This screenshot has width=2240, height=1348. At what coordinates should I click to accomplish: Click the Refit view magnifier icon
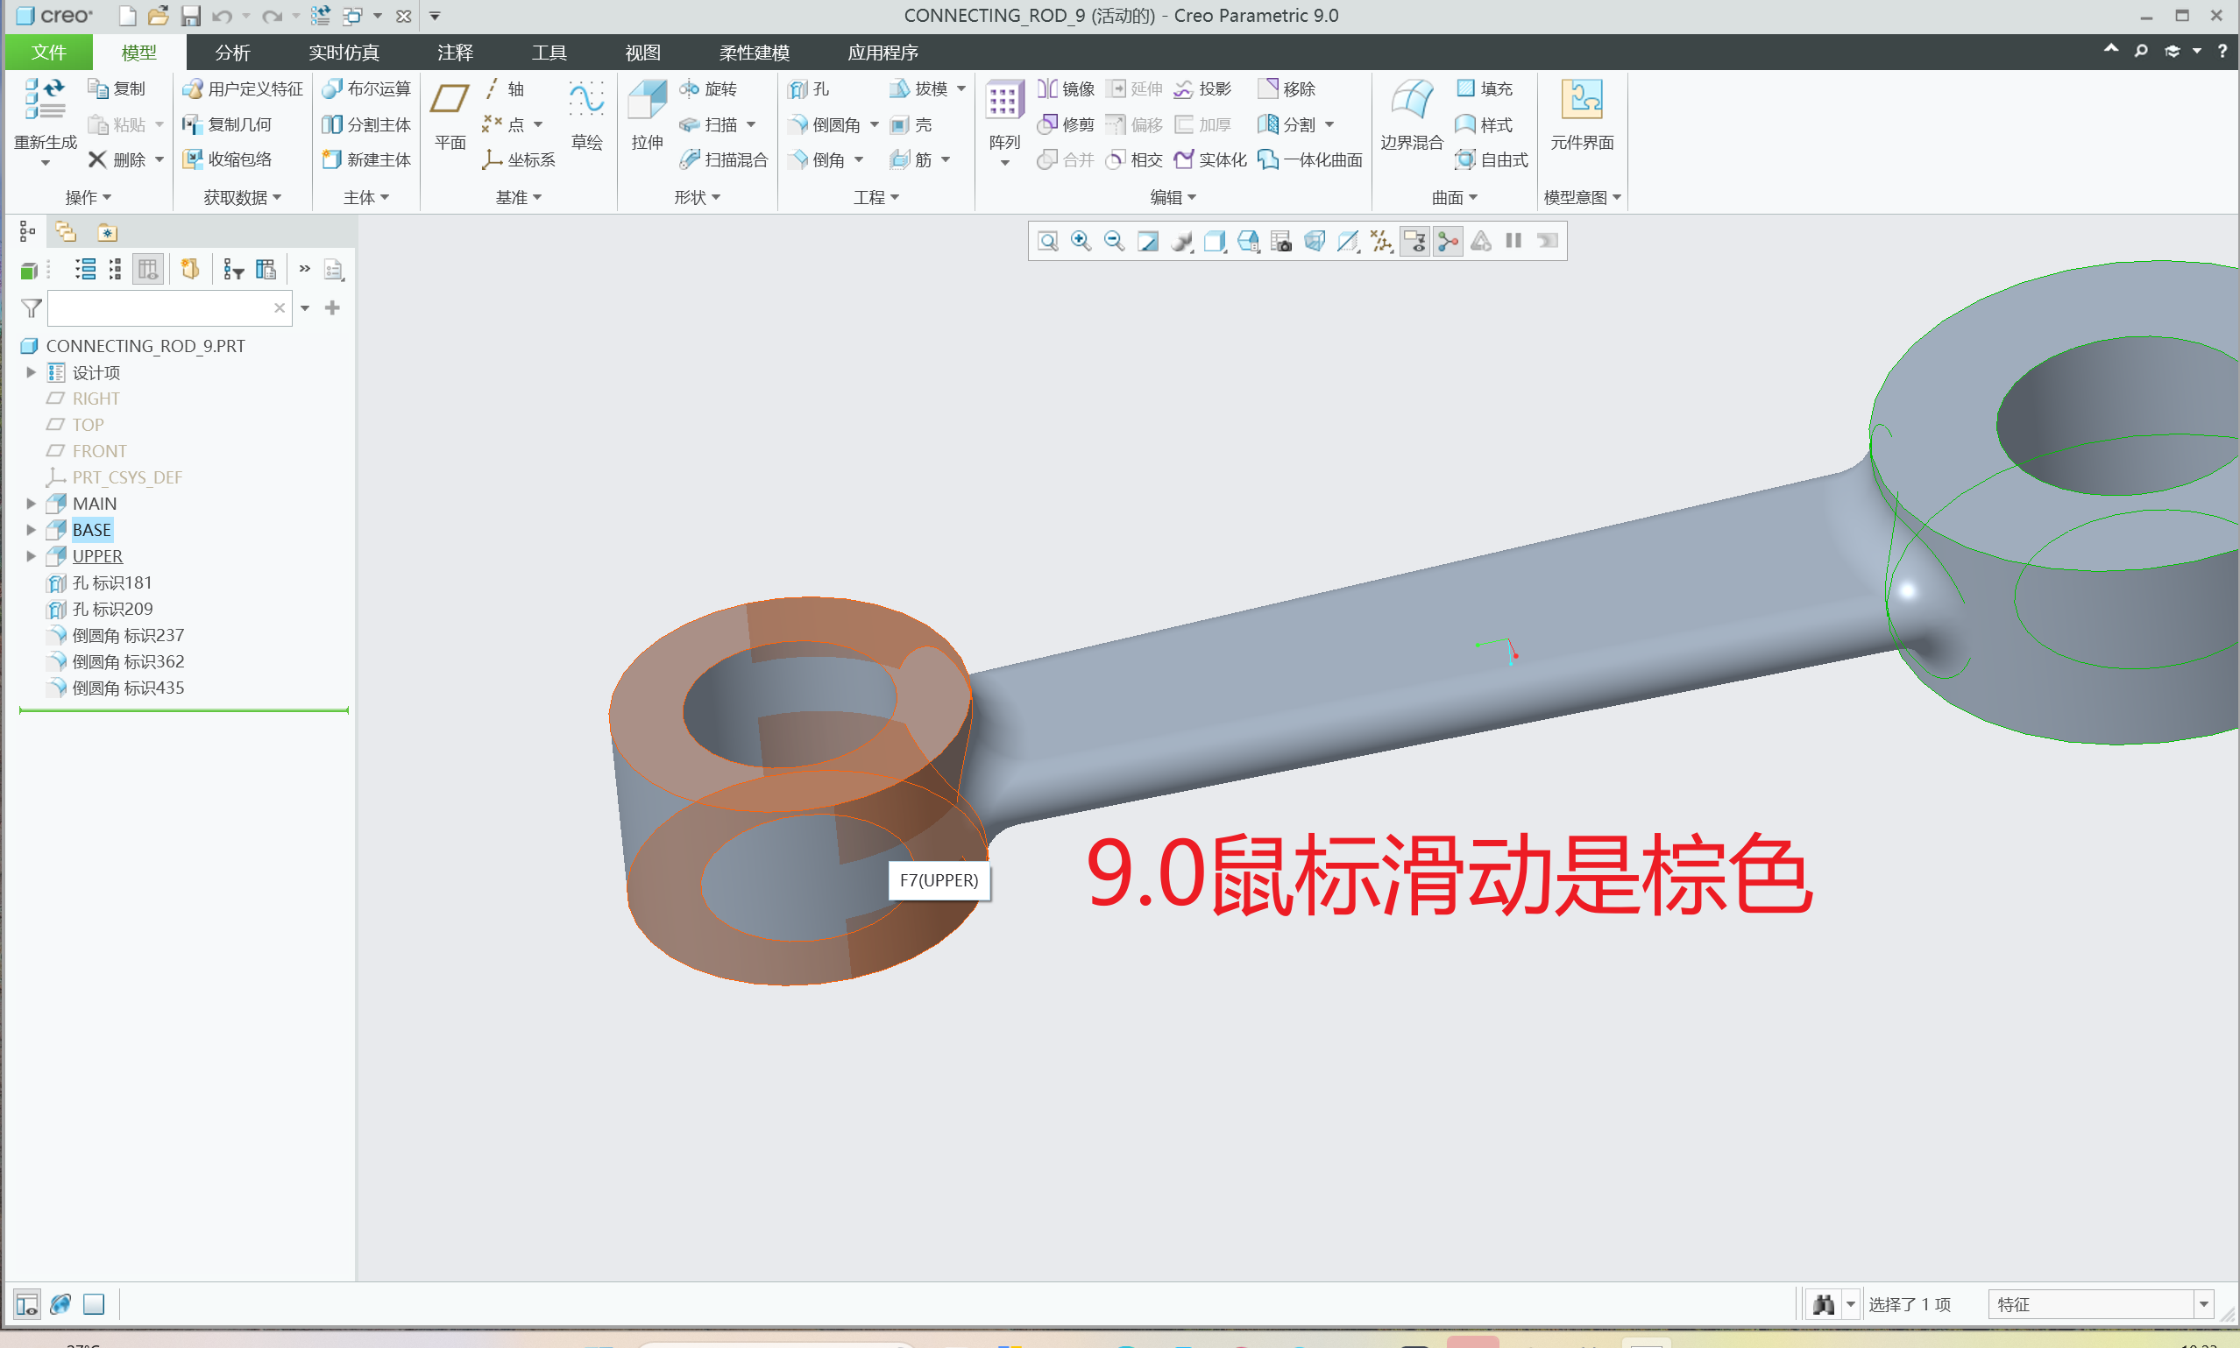(x=1047, y=241)
